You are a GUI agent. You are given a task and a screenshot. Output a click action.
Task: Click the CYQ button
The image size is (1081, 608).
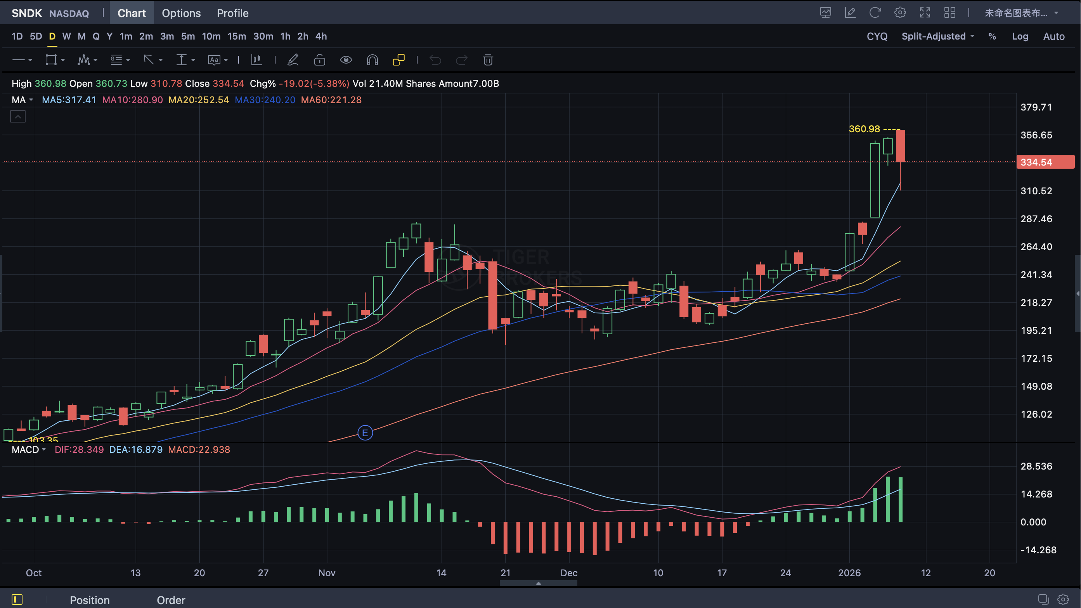coord(877,36)
